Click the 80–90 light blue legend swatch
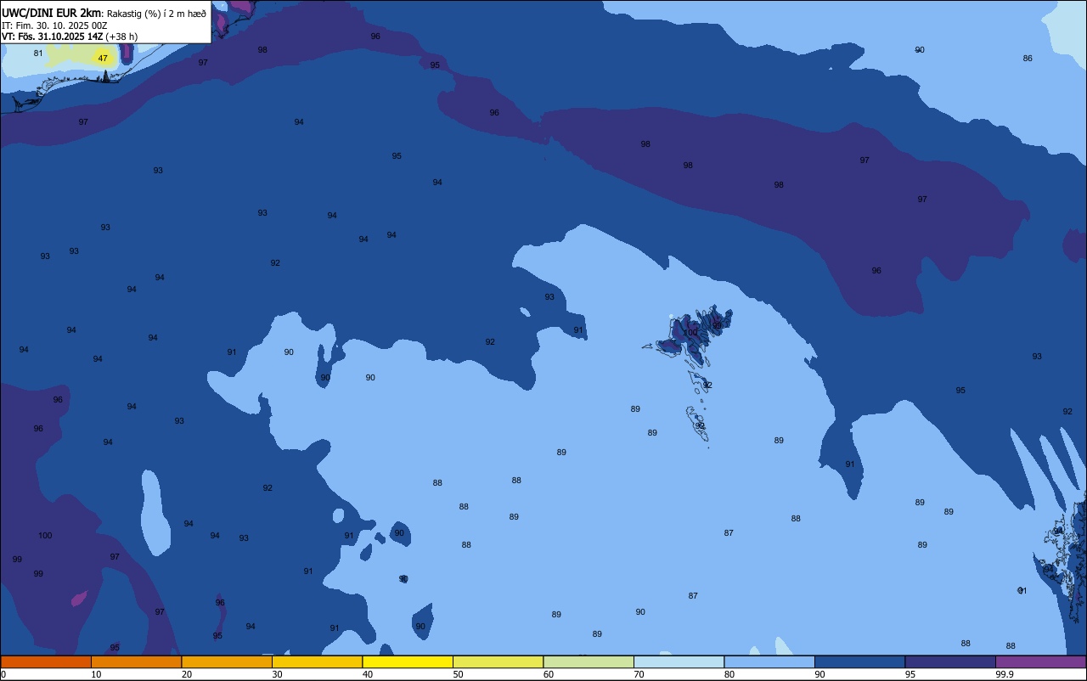This screenshot has height=681, width=1087. [x=769, y=661]
